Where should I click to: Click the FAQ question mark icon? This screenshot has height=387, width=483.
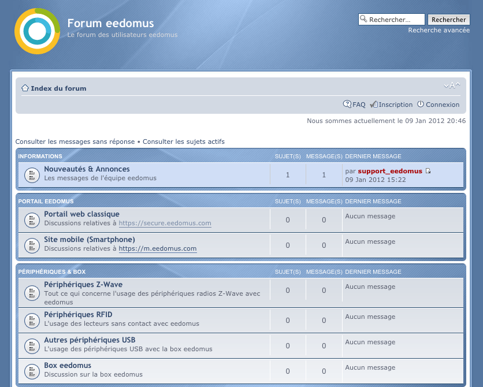(x=347, y=105)
